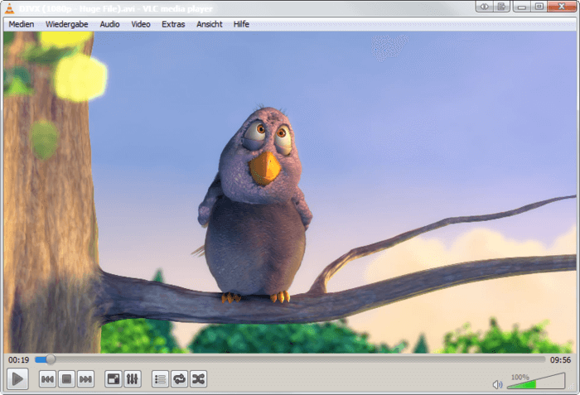
Task: Open the Wiedergabe menu
Action: [x=66, y=24]
